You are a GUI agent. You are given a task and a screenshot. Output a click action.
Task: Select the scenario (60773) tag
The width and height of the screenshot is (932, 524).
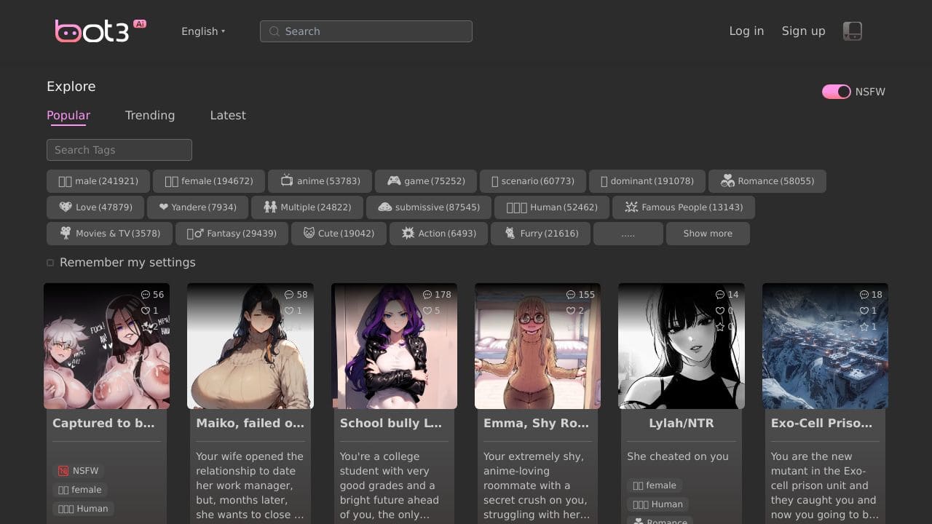pyautogui.click(x=533, y=181)
